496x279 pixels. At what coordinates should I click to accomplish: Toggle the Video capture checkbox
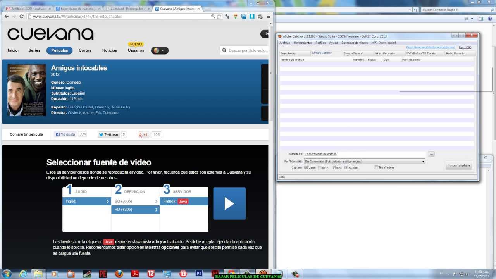(x=306, y=168)
